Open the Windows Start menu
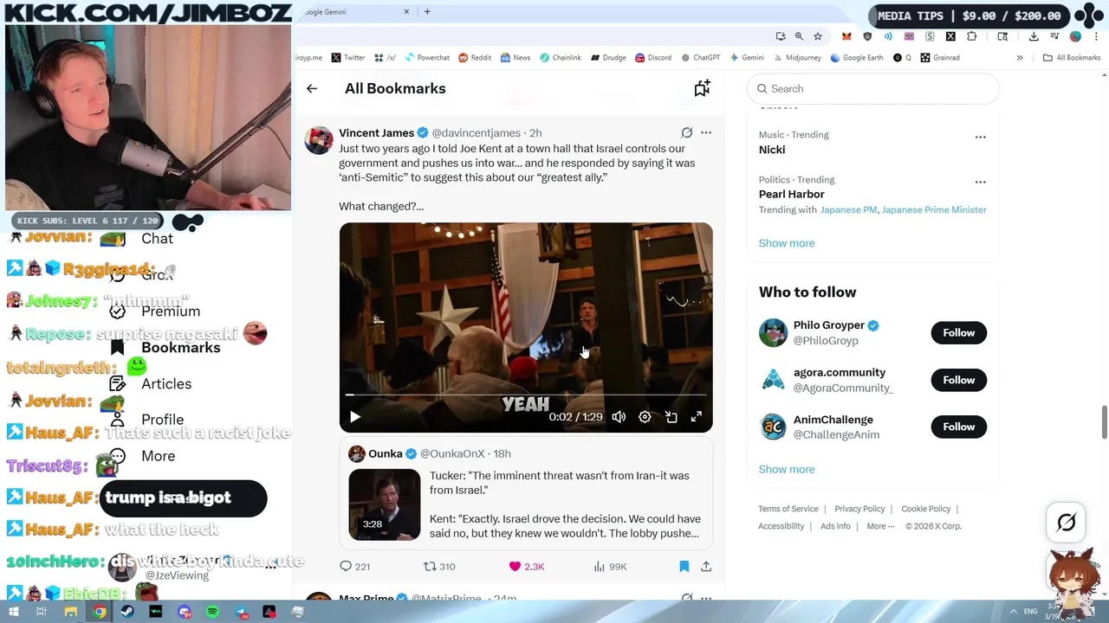Screen dimensions: 1109x623 (x=14, y=612)
